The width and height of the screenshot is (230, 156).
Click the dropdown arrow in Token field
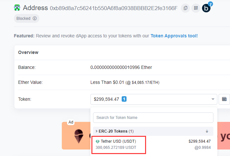[213, 99]
